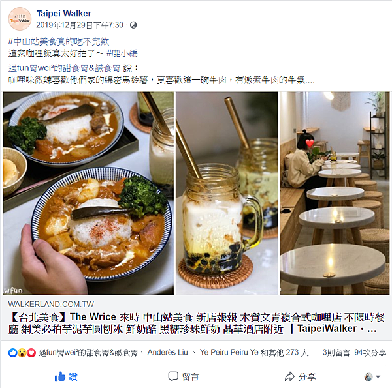Click the #中山站美食真的吃不完欸 hashtag
Viewport: 392px width, 388px height.
point(59,42)
